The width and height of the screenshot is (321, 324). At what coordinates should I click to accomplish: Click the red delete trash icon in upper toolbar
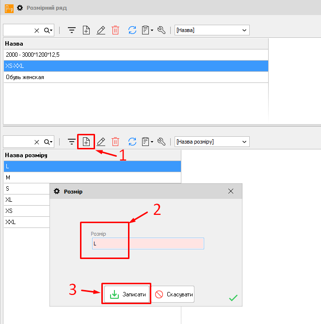coord(115,30)
